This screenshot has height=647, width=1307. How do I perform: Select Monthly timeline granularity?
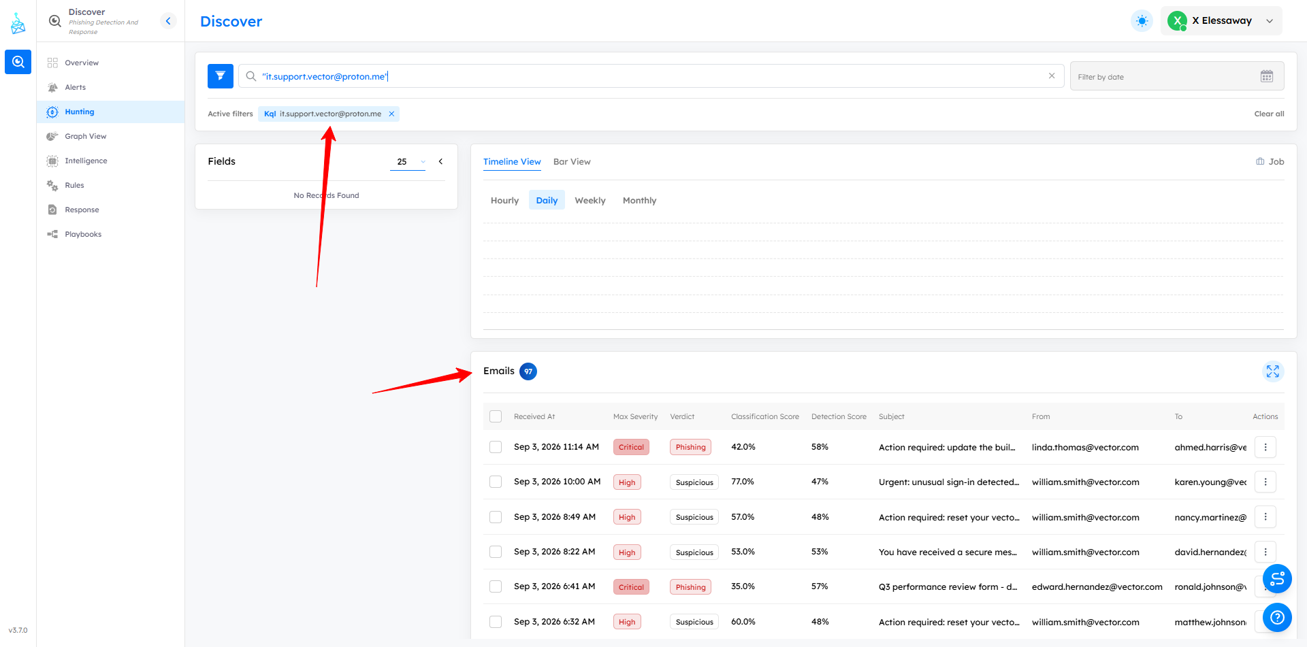(x=639, y=200)
